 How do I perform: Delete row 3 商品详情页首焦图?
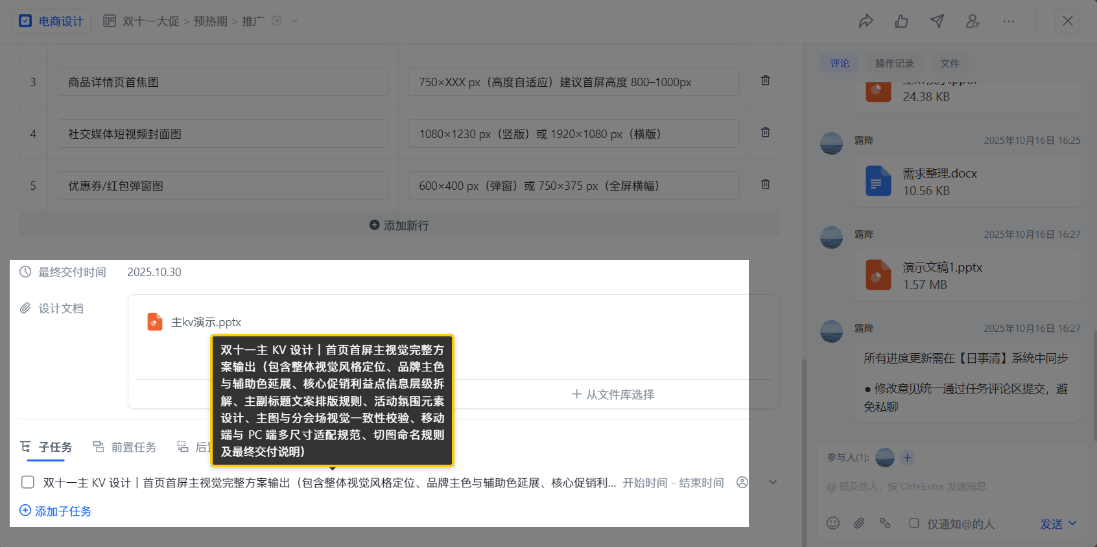(766, 81)
